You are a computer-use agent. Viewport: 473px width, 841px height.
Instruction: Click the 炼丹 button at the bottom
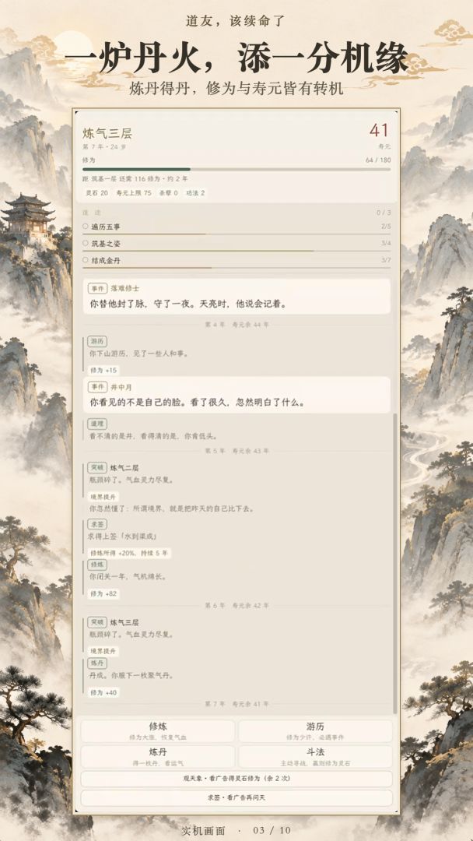click(x=157, y=756)
